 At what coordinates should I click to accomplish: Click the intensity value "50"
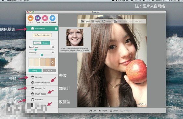(x=53, y=53)
